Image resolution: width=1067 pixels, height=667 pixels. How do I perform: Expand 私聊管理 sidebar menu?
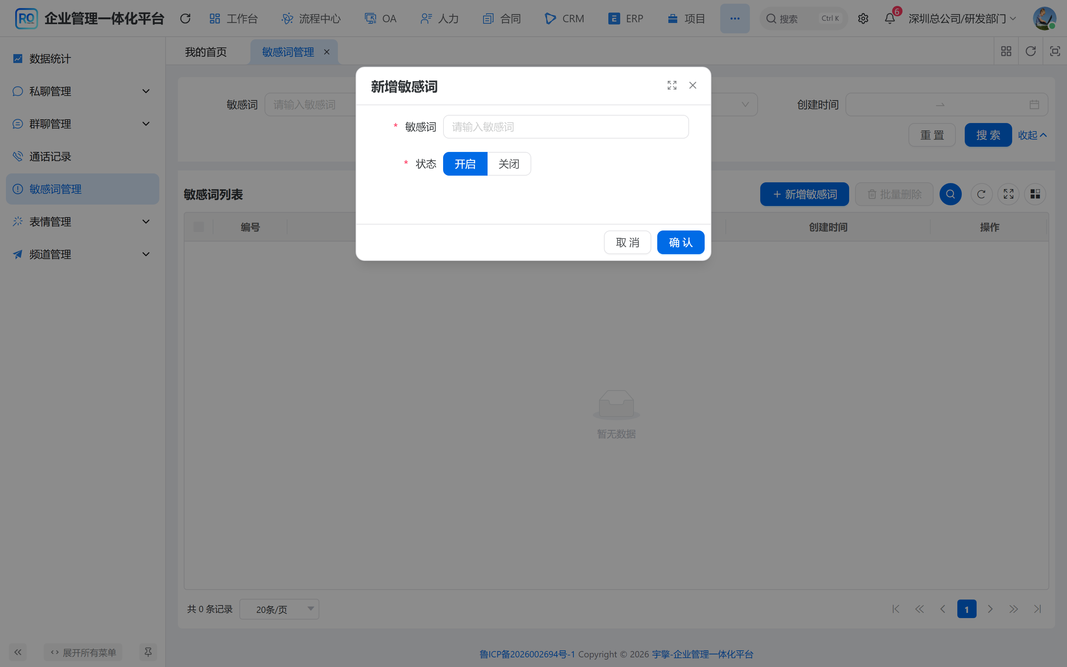83,91
